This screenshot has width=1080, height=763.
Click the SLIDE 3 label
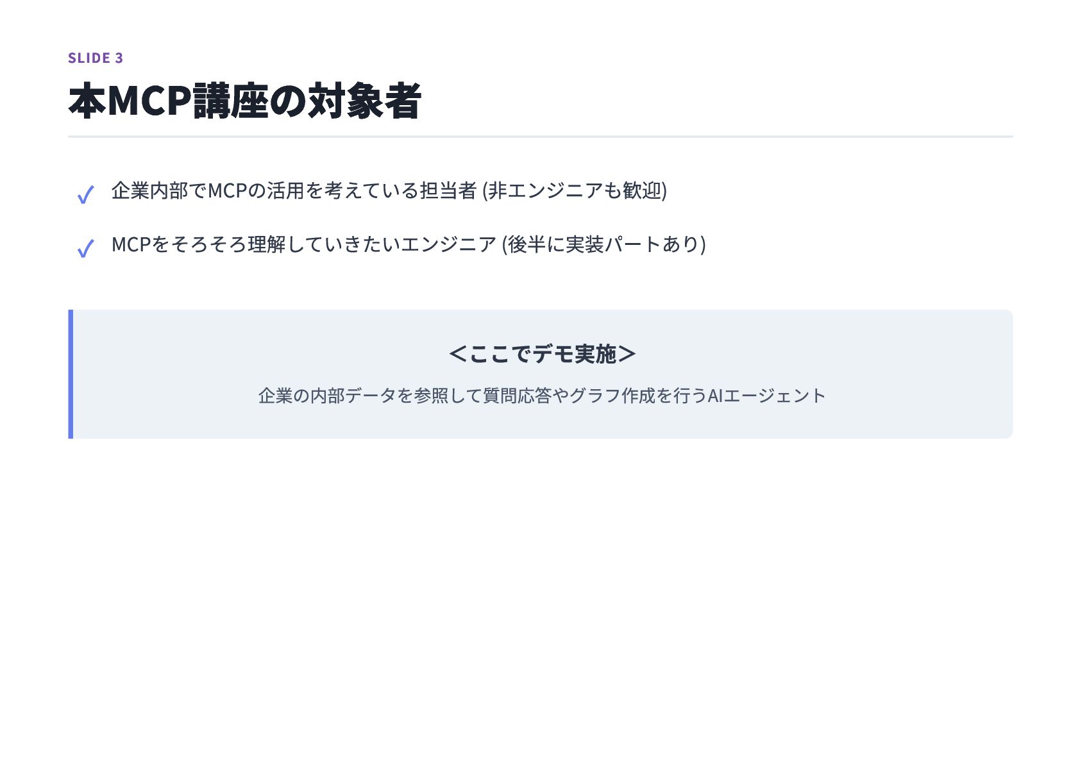point(96,58)
